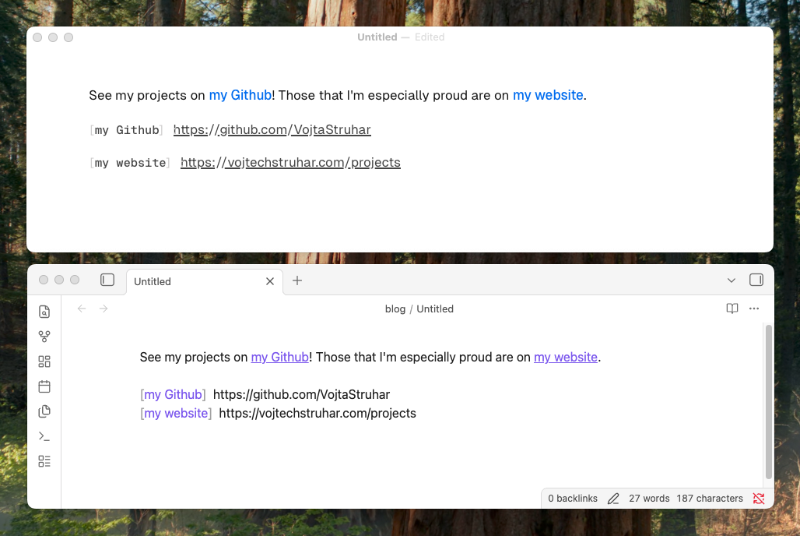Toggle the left sidebar collapse button
Viewport: 800px width, 536px height.
[107, 280]
